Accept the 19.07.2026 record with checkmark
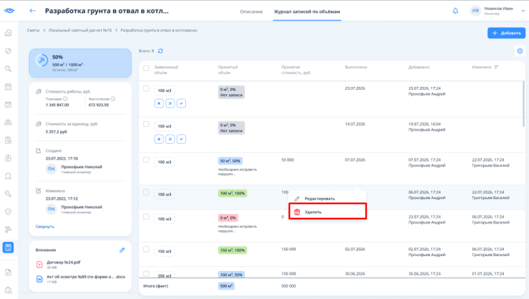This screenshot has width=529, height=299. click(x=181, y=139)
